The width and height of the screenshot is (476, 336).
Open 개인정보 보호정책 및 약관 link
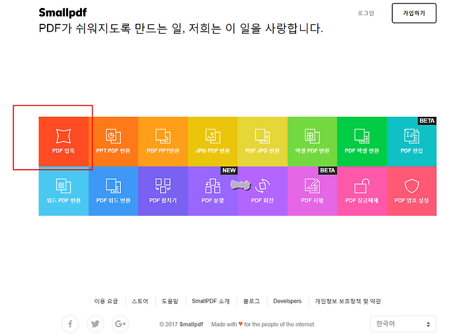click(348, 301)
